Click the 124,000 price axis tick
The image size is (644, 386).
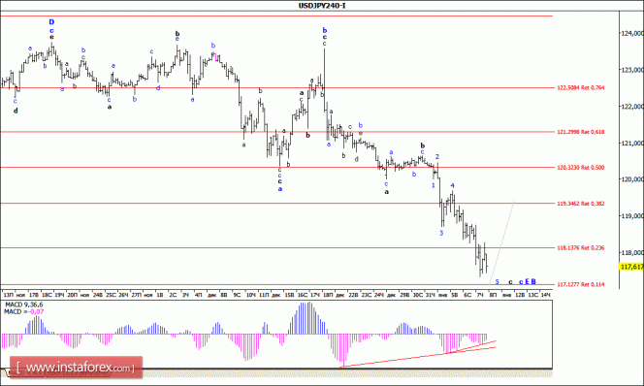(x=632, y=33)
